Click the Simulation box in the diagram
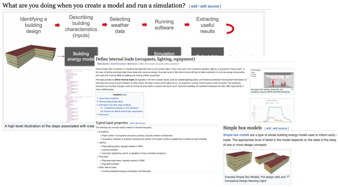 [164, 52]
